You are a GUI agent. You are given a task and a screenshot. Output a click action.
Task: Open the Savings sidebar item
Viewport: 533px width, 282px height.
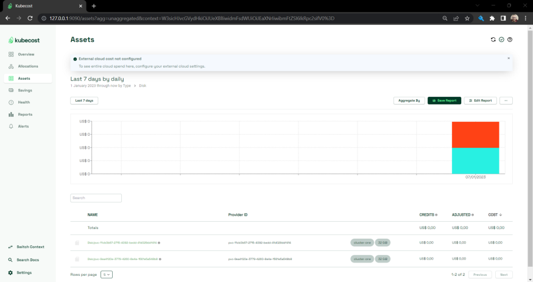point(25,90)
